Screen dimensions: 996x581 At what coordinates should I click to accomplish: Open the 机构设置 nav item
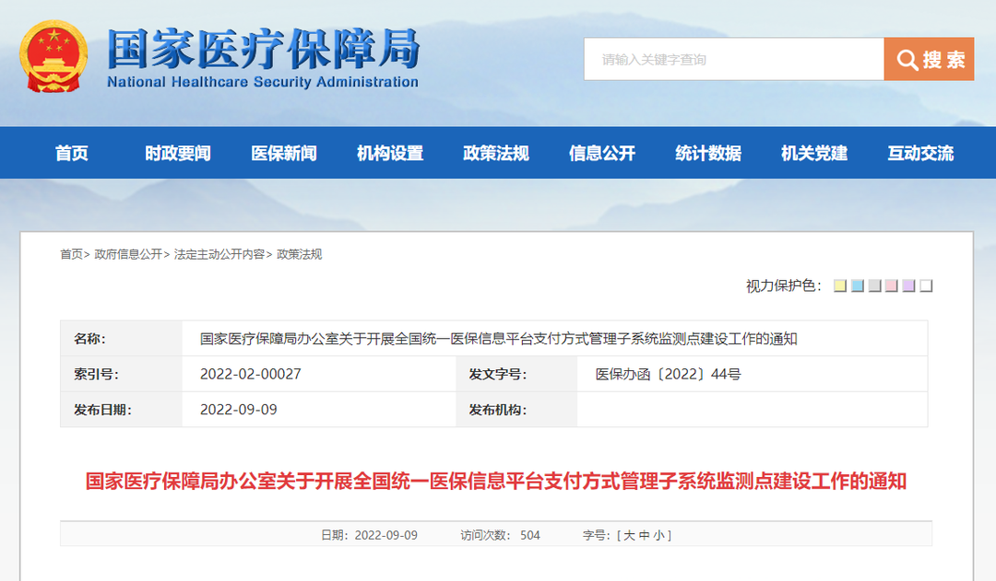(390, 153)
